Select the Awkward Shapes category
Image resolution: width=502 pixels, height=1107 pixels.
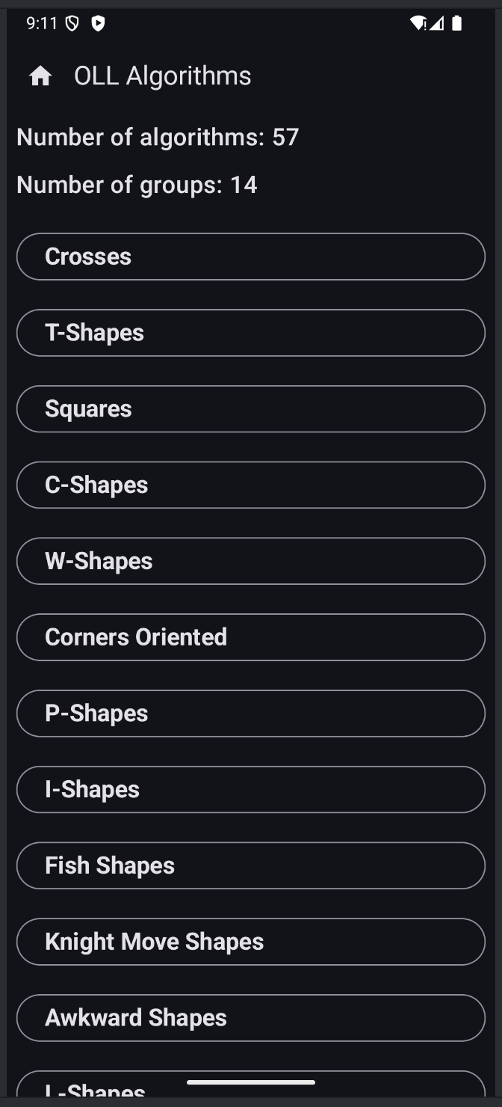point(250,1017)
